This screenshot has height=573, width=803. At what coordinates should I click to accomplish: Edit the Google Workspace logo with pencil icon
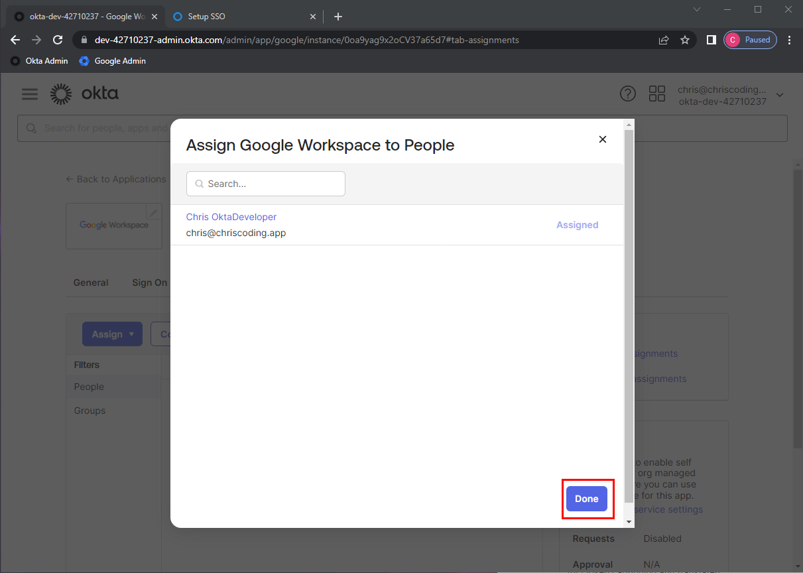[154, 213]
